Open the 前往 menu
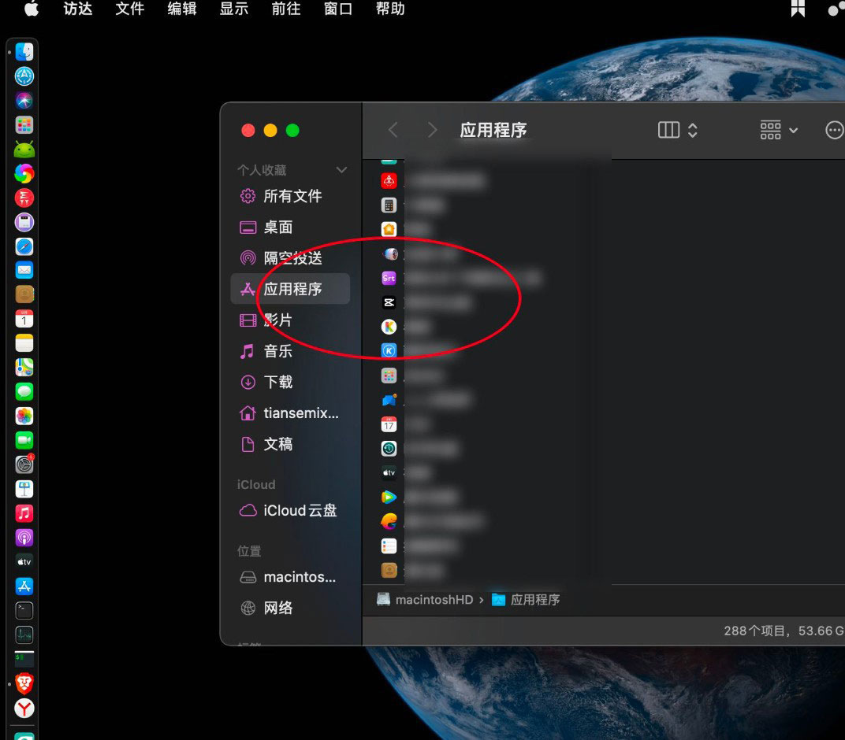The image size is (845, 740). click(285, 9)
